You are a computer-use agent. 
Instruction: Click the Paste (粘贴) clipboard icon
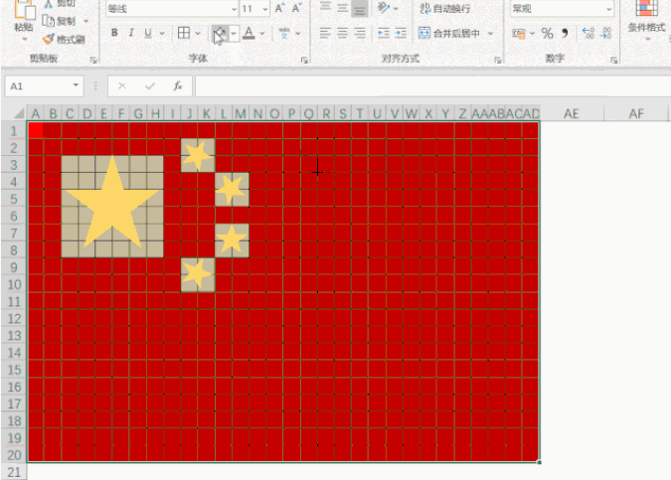tap(25, 9)
